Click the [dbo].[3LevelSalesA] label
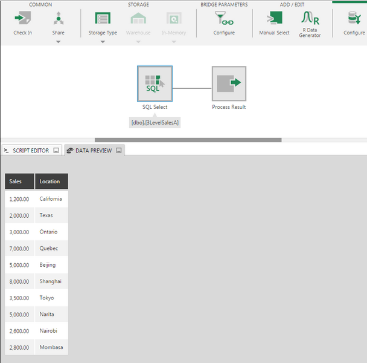 [155, 122]
